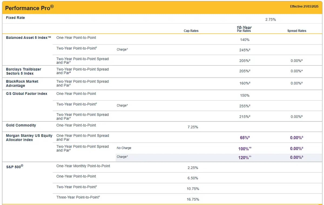
Task: Select the Fixed Rate label
Action: click(x=15, y=18)
